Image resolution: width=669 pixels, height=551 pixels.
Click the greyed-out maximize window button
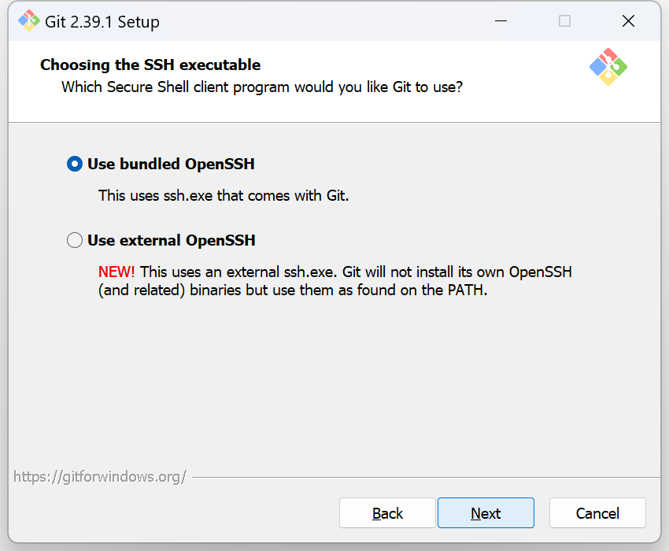[x=564, y=21]
